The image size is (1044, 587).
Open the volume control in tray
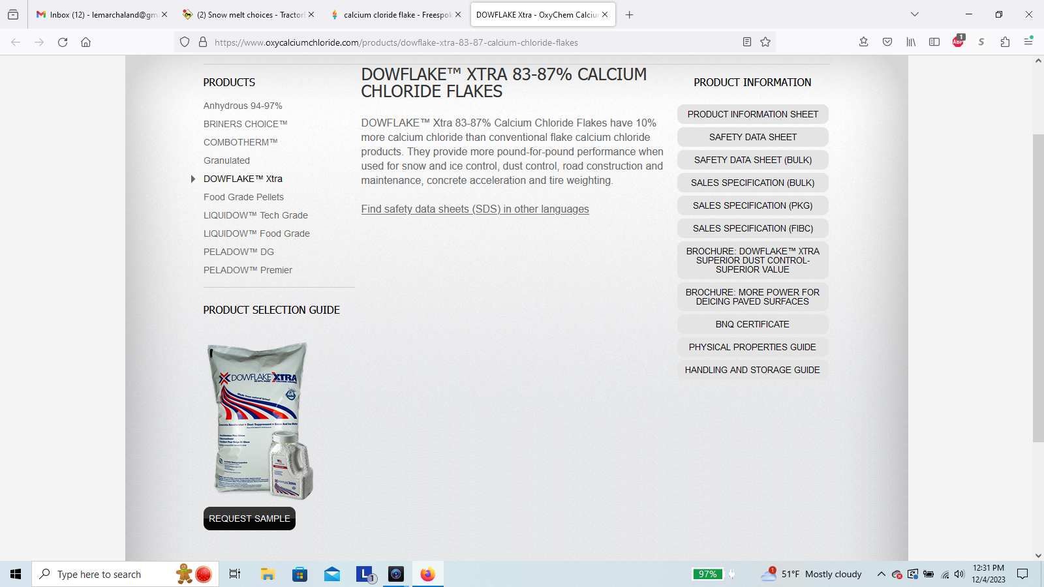[x=959, y=574]
